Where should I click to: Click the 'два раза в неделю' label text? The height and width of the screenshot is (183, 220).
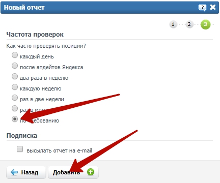pos(44,78)
